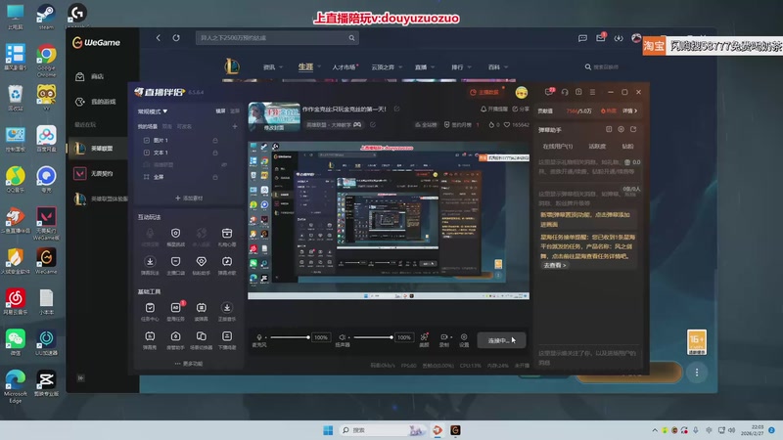This screenshot has height=440, width=783.
Task: Expand 详情 in the 贡献值 bar
Action: (629, 110)
